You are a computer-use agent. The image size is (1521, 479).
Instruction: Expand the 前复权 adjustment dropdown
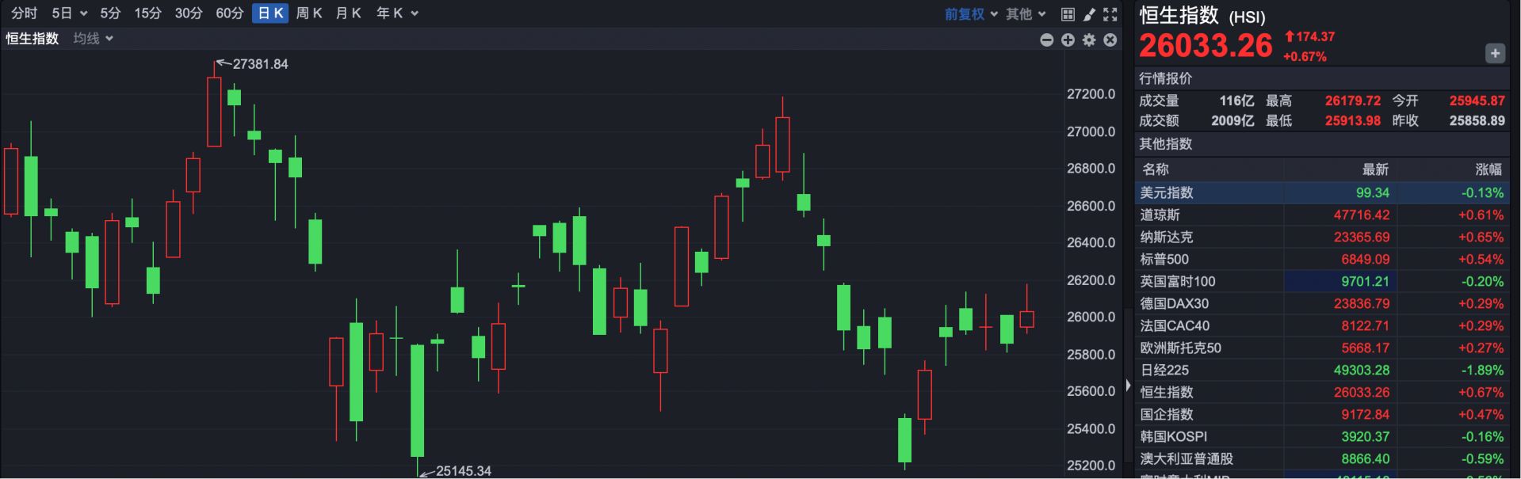pyautogui.click(x=971, y=14)
